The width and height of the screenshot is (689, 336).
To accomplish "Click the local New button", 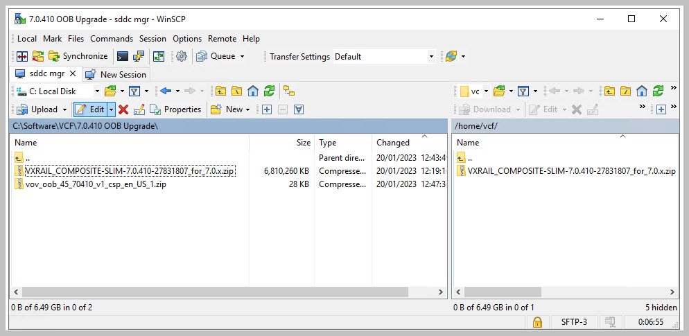I will (x=226, y=109).
